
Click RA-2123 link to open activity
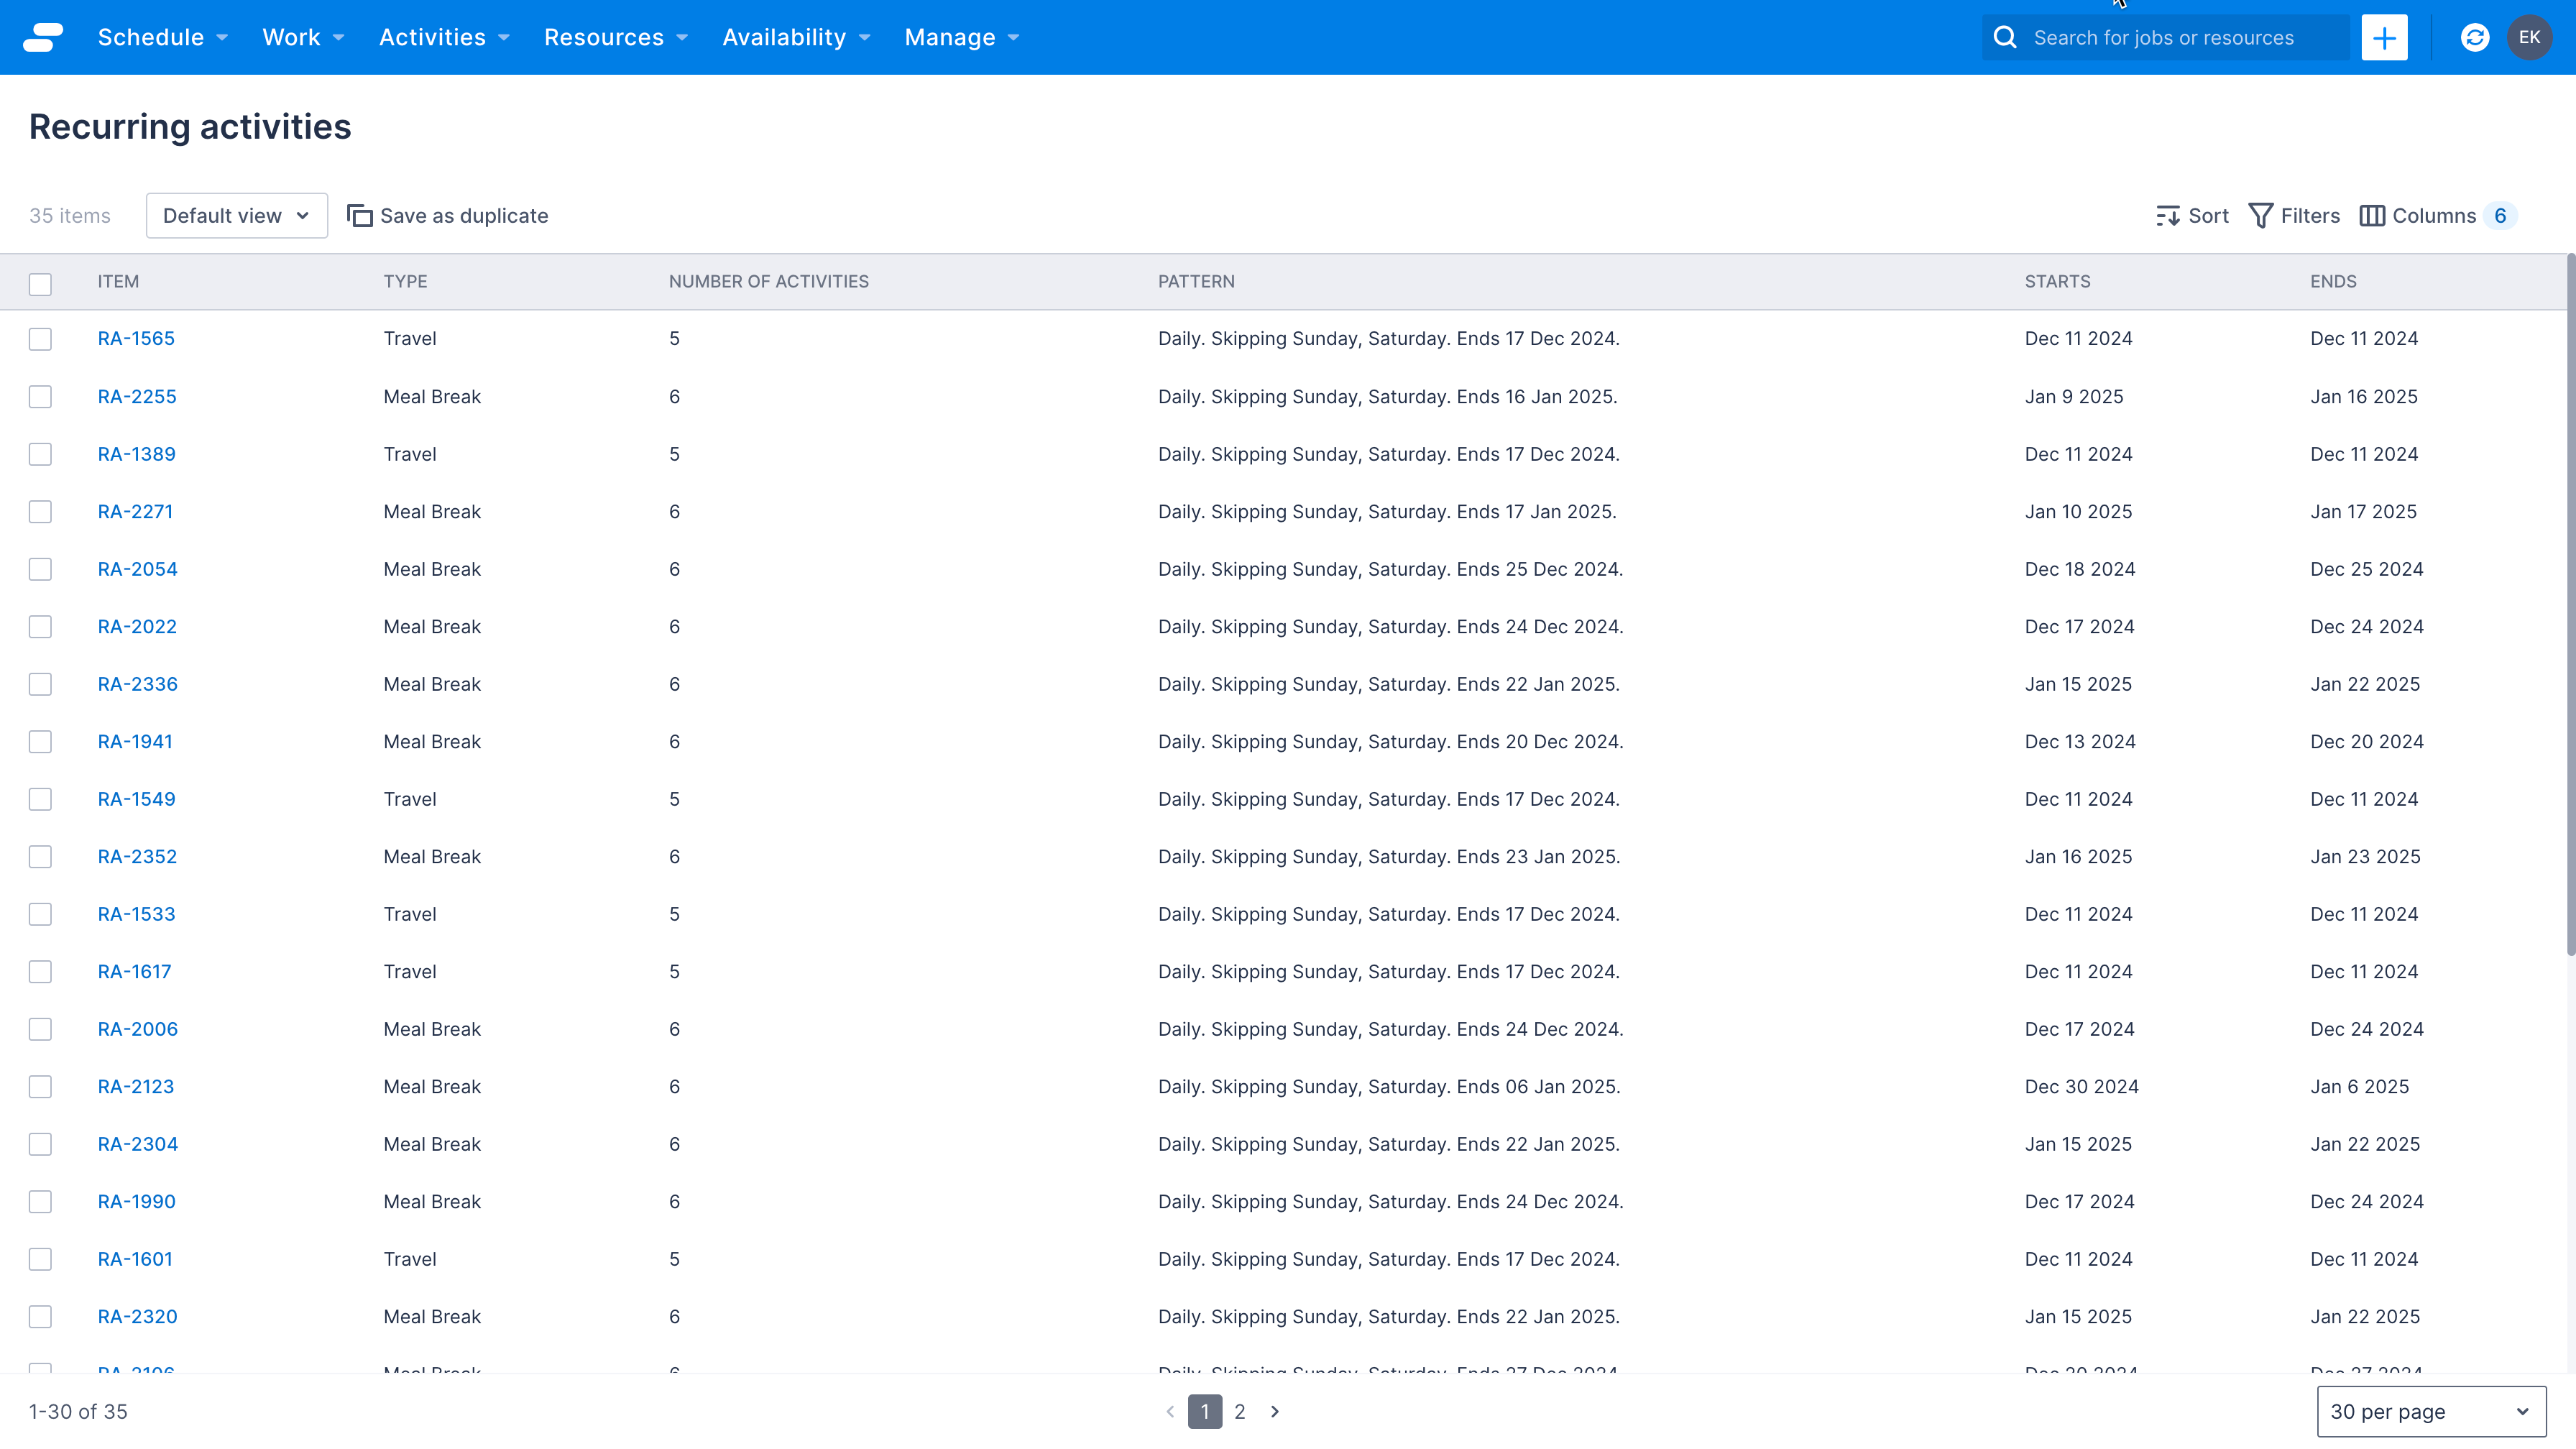point(137,1086)
